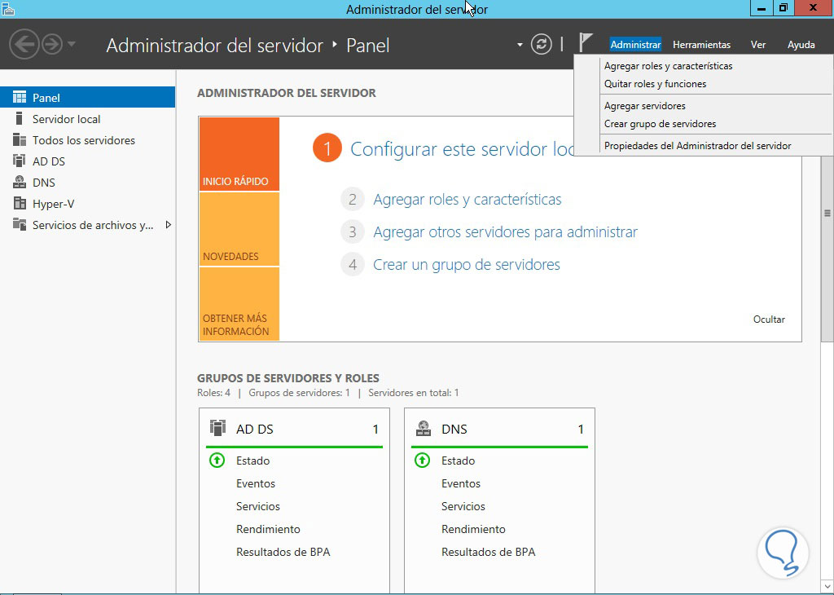The image size is (834, 595).
Task: Click green Estado icon in AD DS tile
Action: [217, 461]
